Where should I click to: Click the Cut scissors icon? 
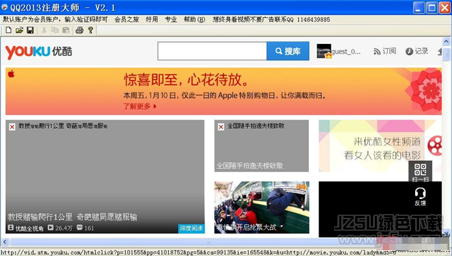click(44, 30)
